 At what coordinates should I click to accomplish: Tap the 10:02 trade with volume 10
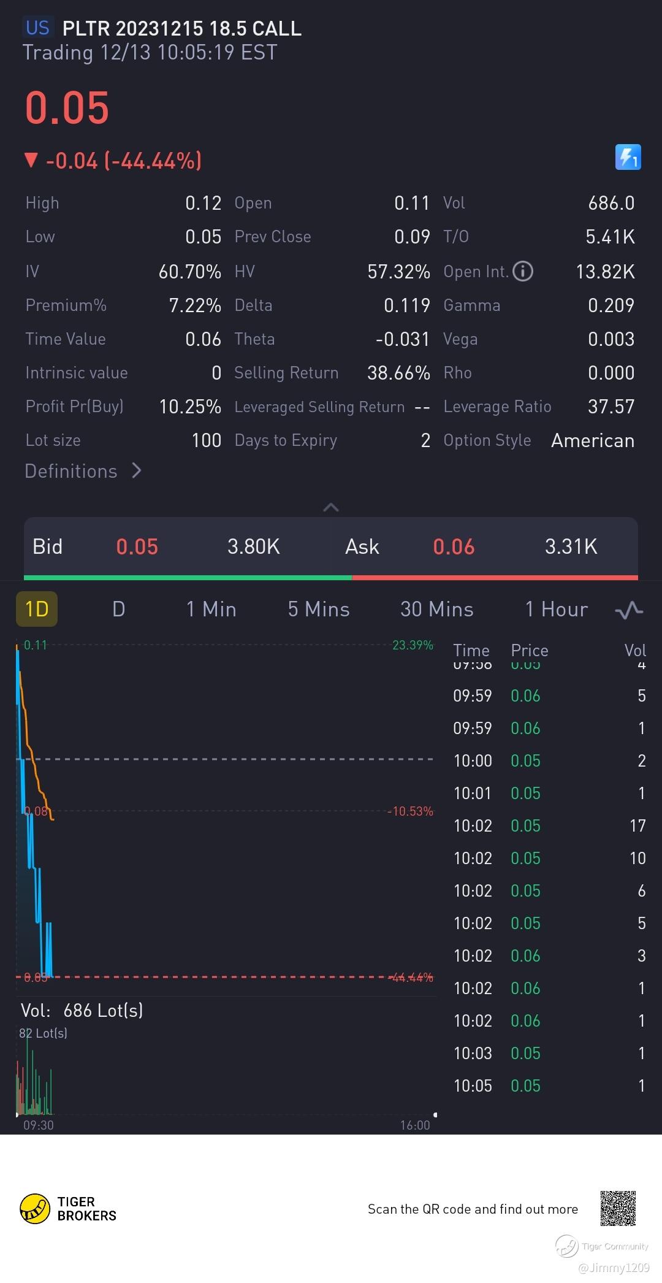(x=549, y=858)
